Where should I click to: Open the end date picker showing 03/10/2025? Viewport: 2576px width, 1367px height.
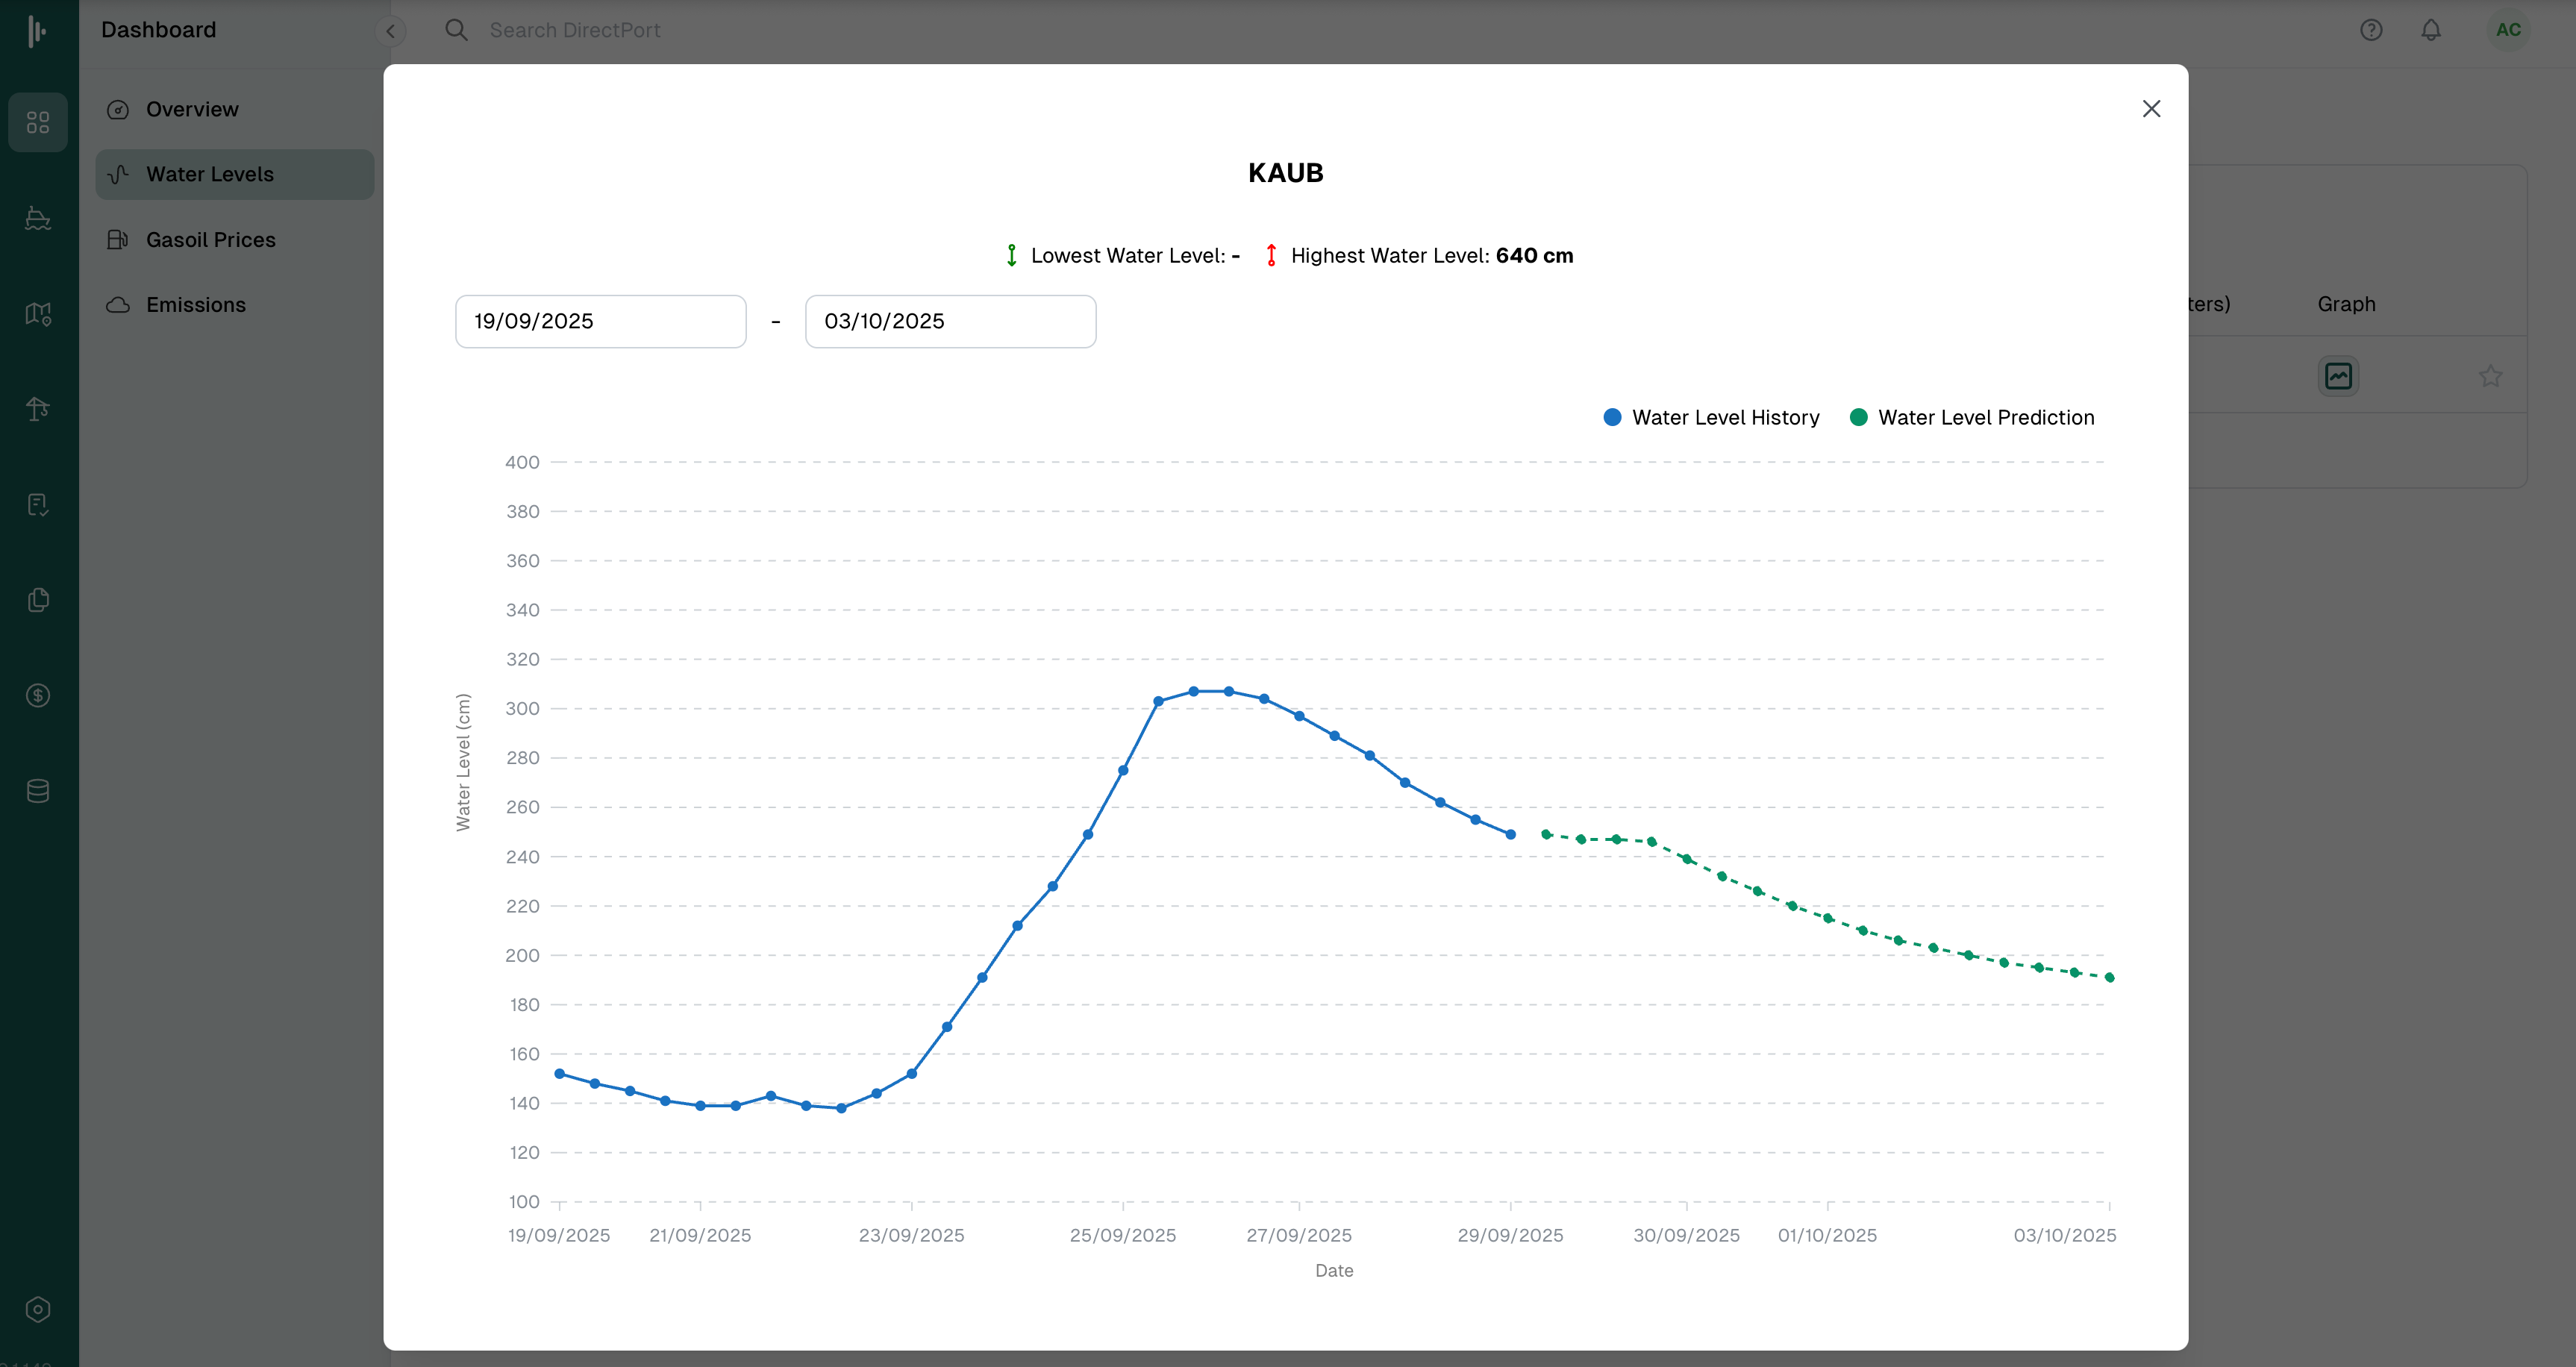[950, 321]
